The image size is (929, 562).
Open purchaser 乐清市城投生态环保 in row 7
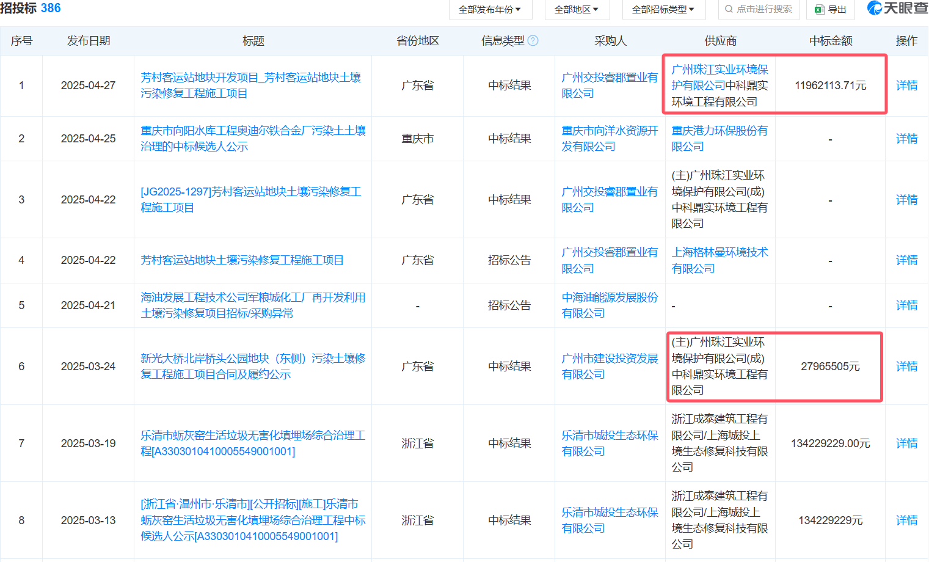(610, 443)
